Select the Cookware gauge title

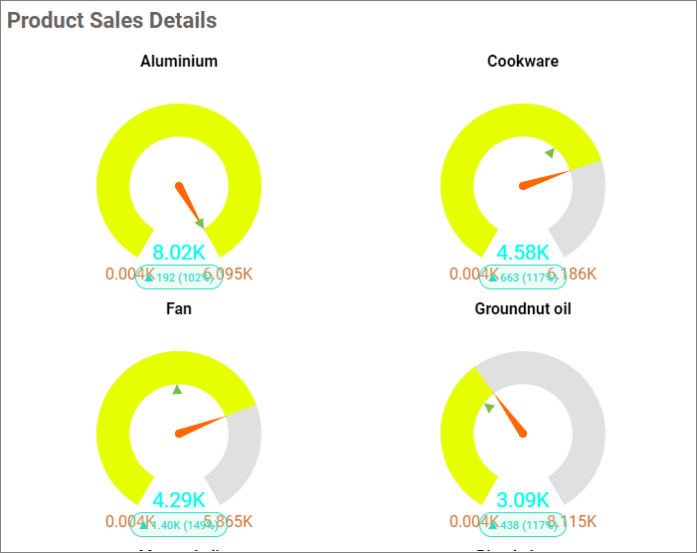523,62
